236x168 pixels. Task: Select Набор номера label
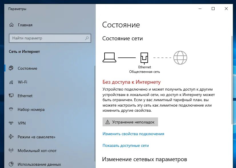31,109
